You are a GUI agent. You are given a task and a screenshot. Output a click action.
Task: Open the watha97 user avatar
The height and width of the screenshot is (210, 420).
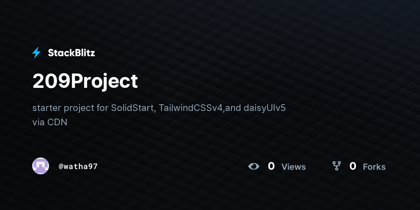(x=41, y=166)
